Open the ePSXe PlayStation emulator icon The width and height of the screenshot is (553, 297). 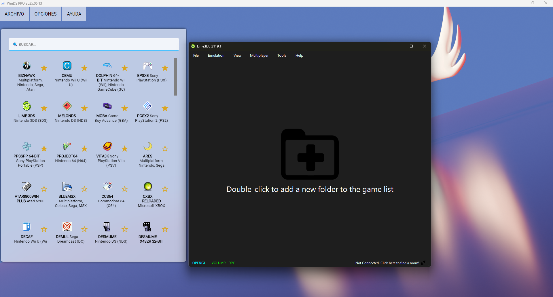point(148,66)
